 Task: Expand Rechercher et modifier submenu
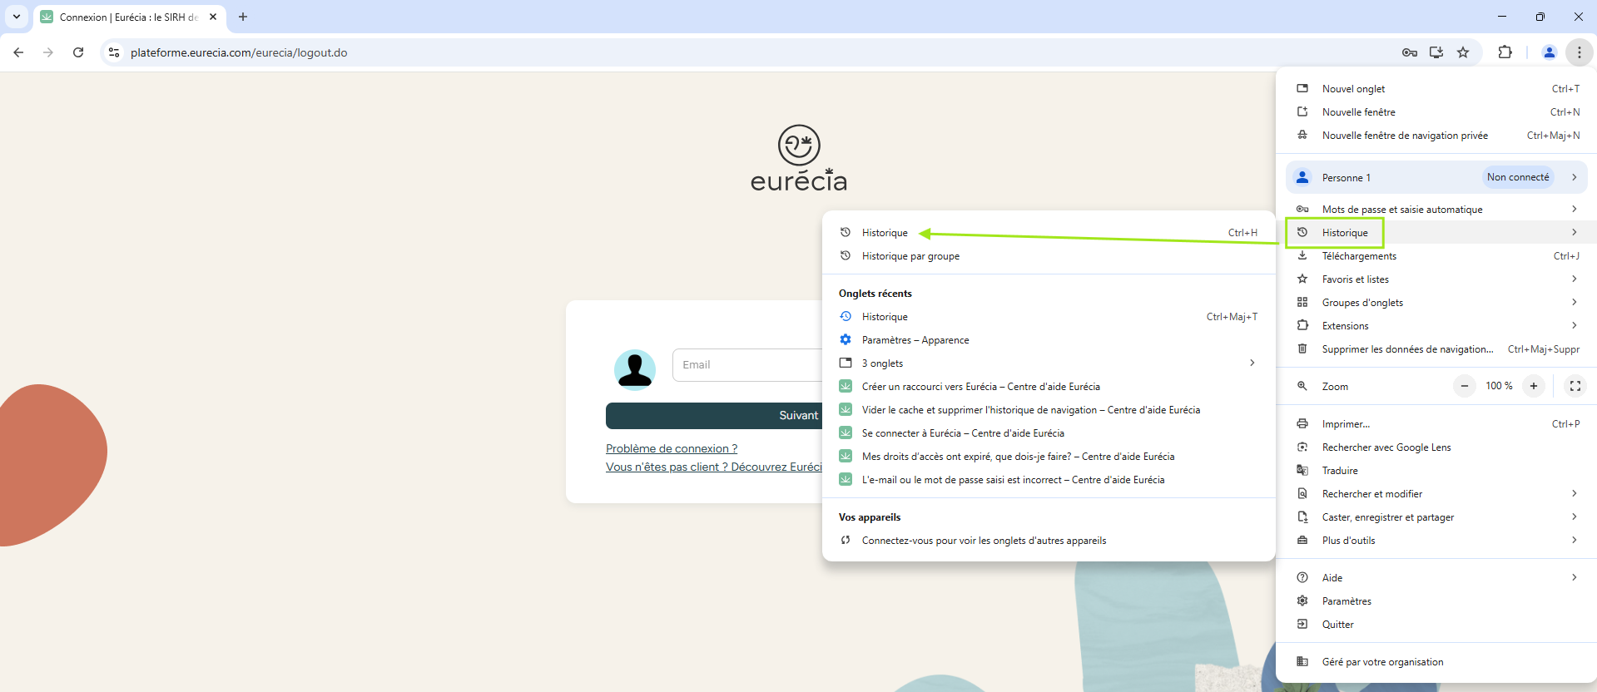click(x=1436, y=494)
